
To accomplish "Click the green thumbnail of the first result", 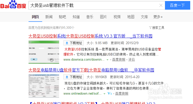I will tap(44, 52).
